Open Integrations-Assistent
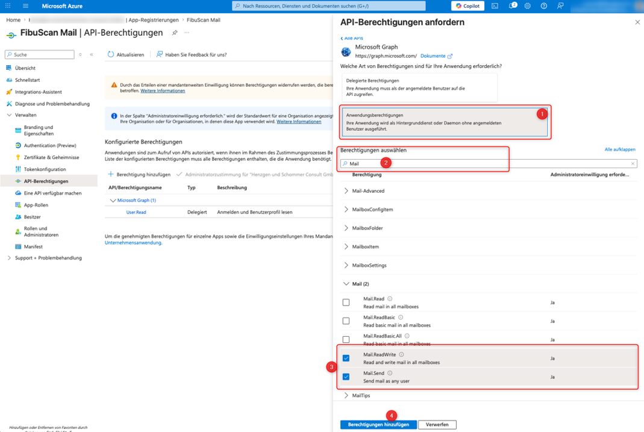Screen dimensions: 644x432 (38, 92)
